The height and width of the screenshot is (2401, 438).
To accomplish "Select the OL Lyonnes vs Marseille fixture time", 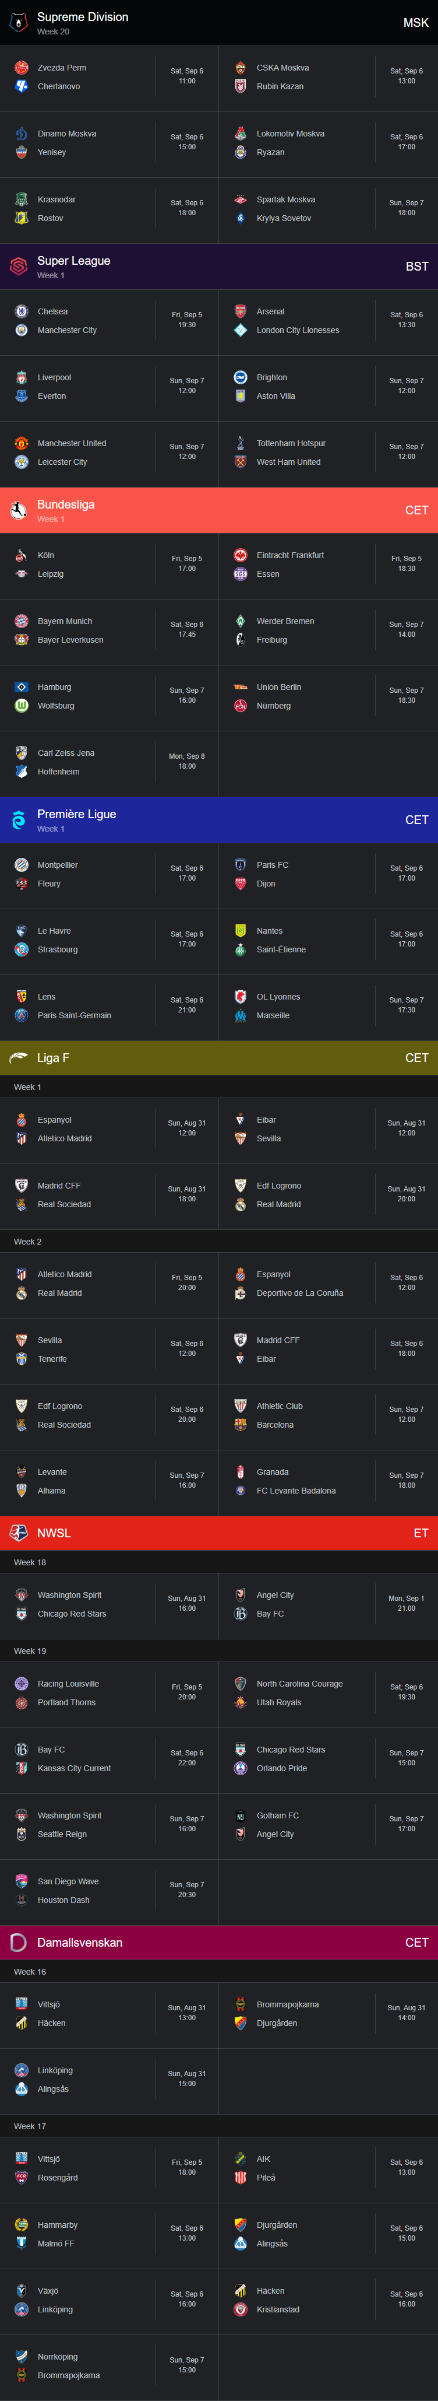I will (407, 1005).
